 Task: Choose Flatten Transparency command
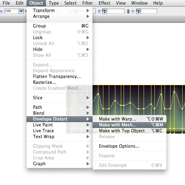pyautogui.click(x=60, y=76)
